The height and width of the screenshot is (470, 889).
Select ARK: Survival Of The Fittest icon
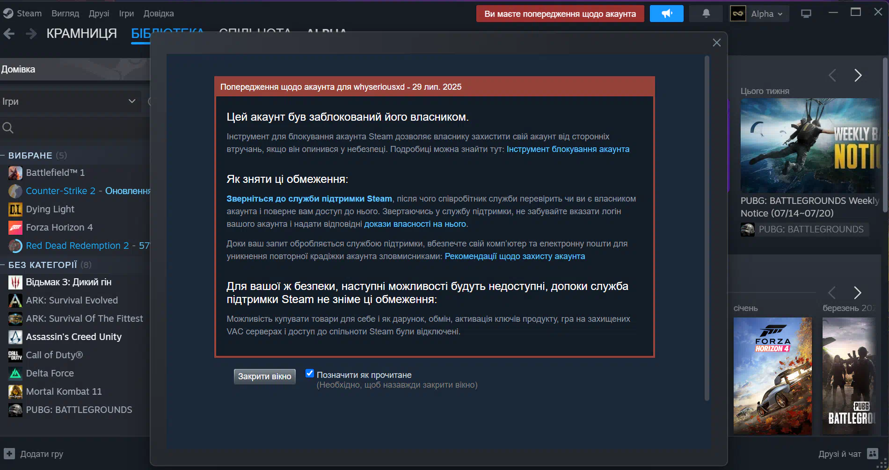tap(15, 319)
